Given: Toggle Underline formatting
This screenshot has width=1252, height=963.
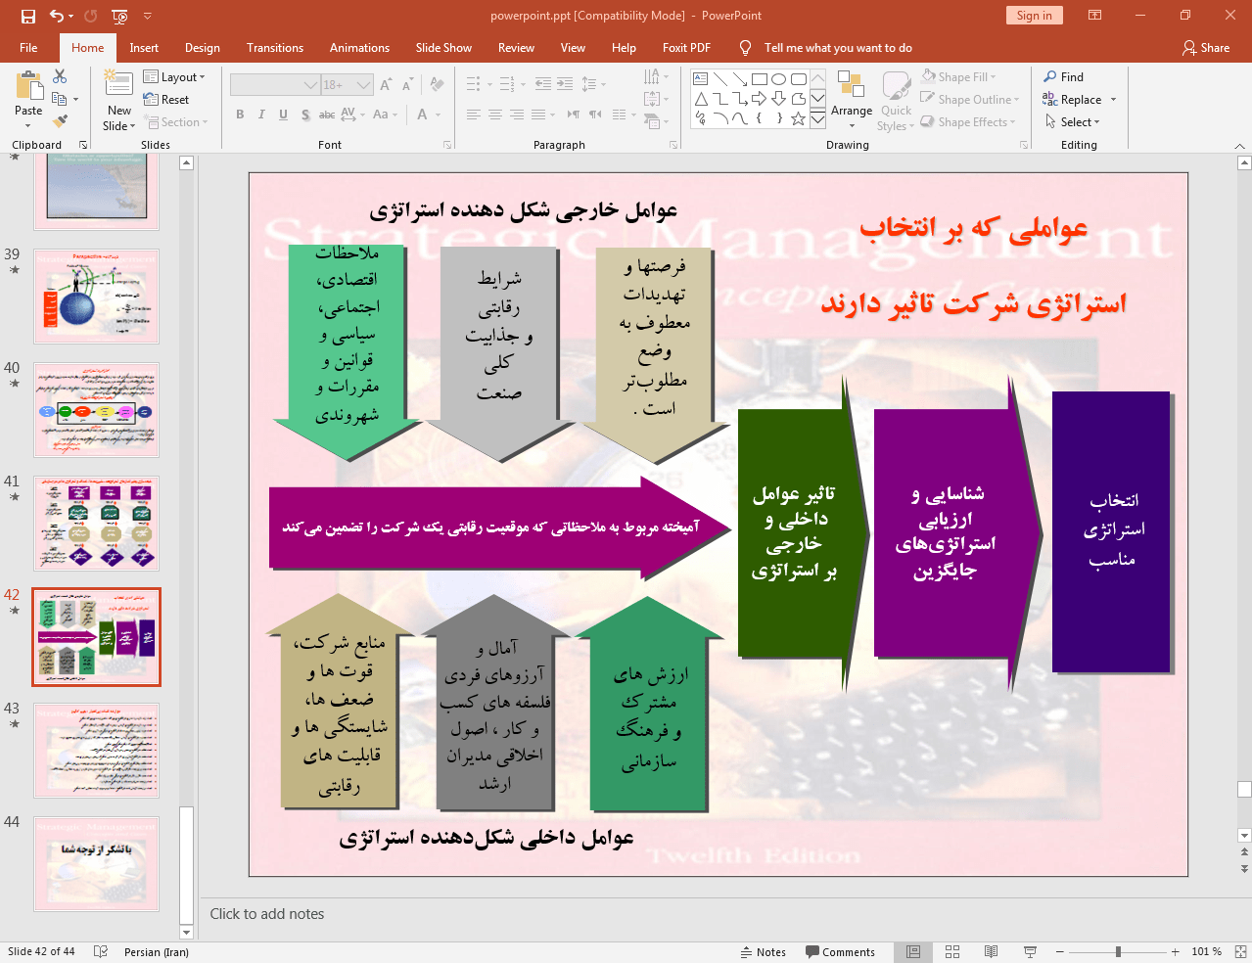Looking at the screenshot, I should point(283,115).
